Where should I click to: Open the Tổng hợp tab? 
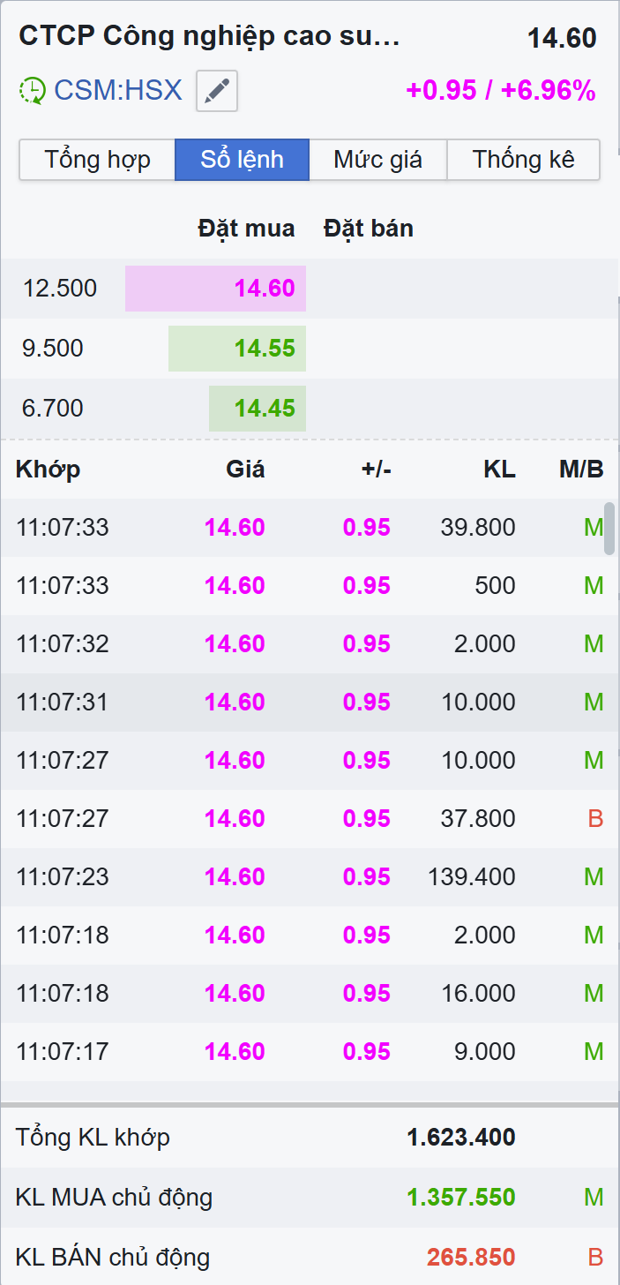click(97, 160)
